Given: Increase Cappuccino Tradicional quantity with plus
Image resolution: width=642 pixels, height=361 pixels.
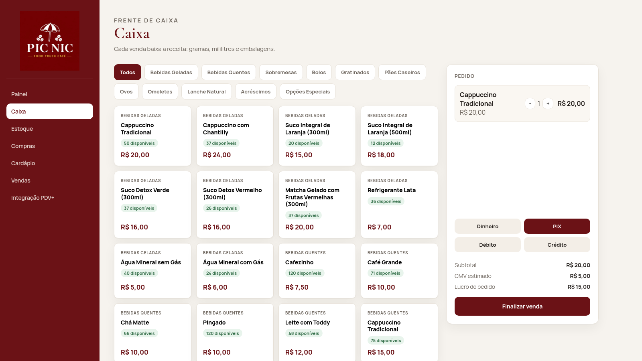Looking at the screenshot, I should tap(548, 103).
